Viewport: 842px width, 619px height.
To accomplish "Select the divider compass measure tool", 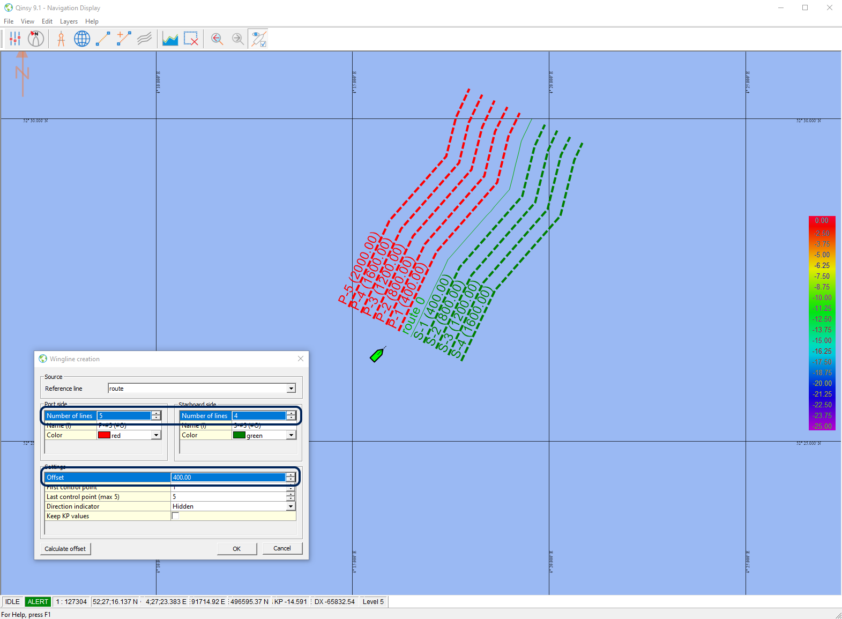I will click(x=61, y=39).
